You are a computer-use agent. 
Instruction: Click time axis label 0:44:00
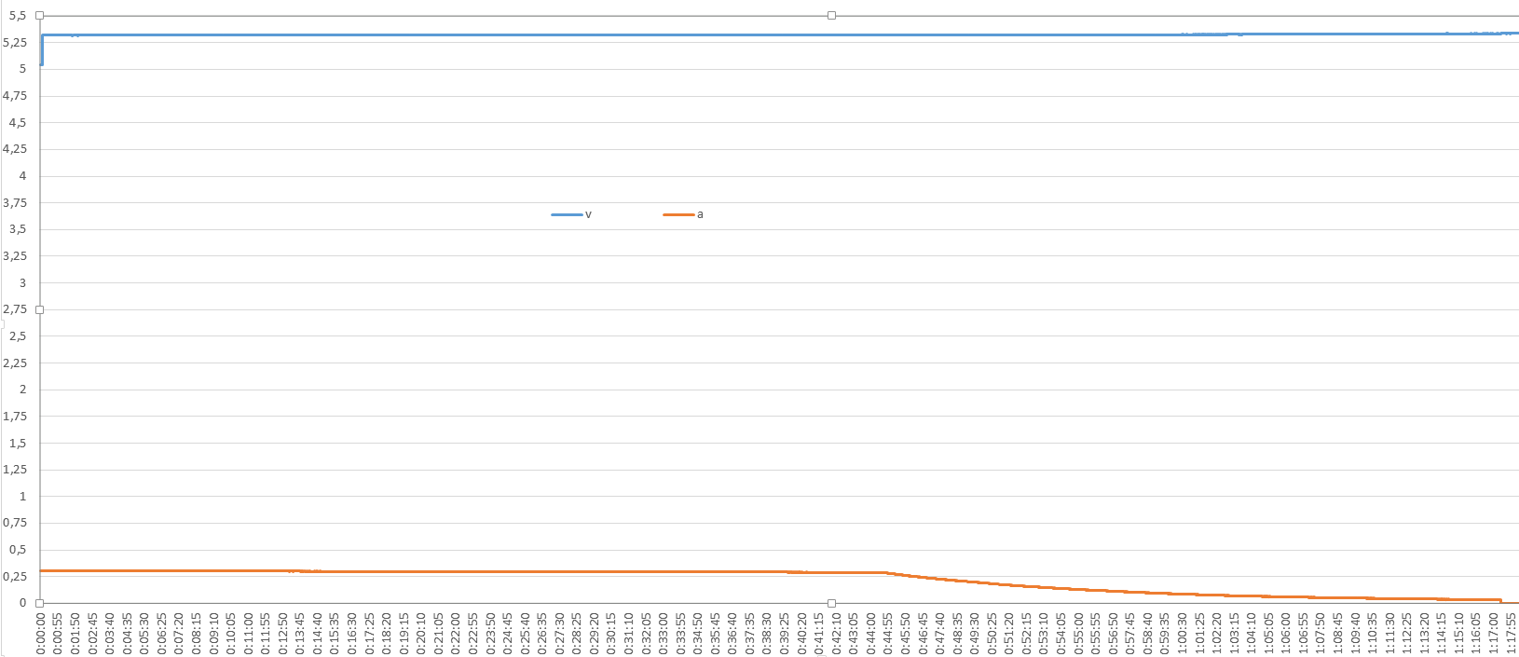[x=870, y=634]
